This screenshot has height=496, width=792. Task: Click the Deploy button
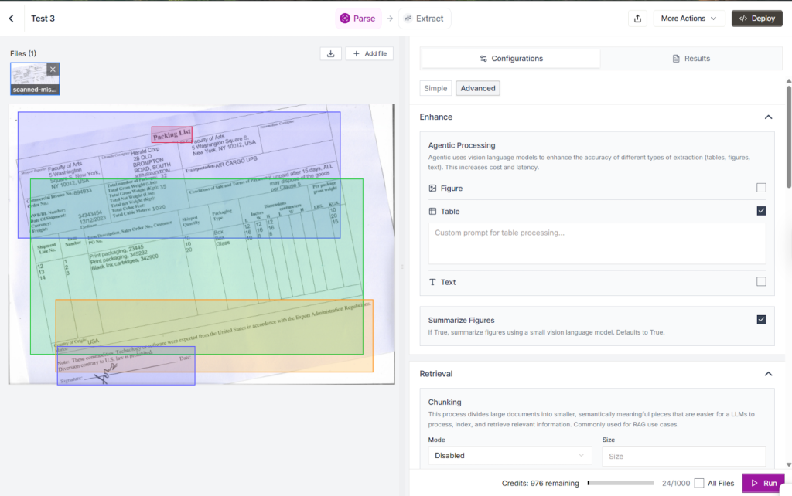coord(756,19)
